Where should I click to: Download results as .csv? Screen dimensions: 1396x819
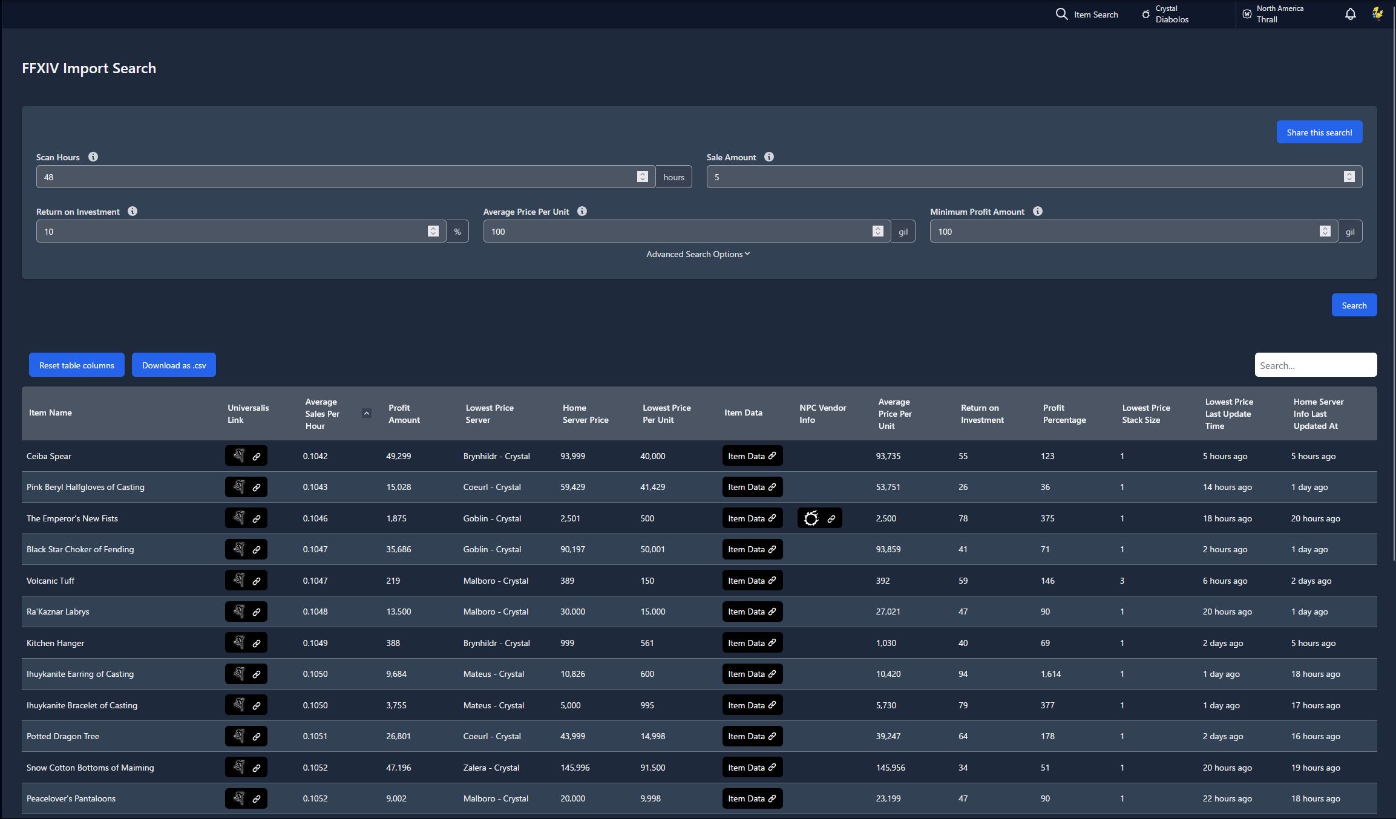[x=174, y=365]
